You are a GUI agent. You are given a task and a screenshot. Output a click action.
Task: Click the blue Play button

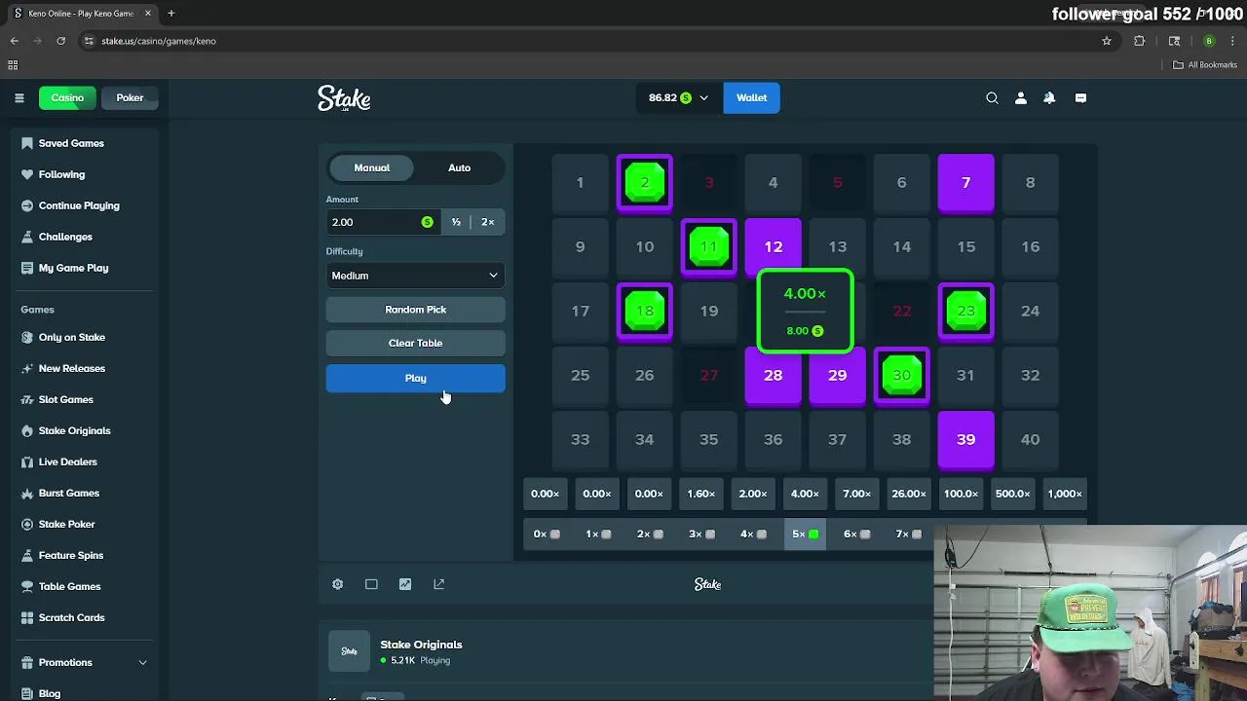[415, 378]
